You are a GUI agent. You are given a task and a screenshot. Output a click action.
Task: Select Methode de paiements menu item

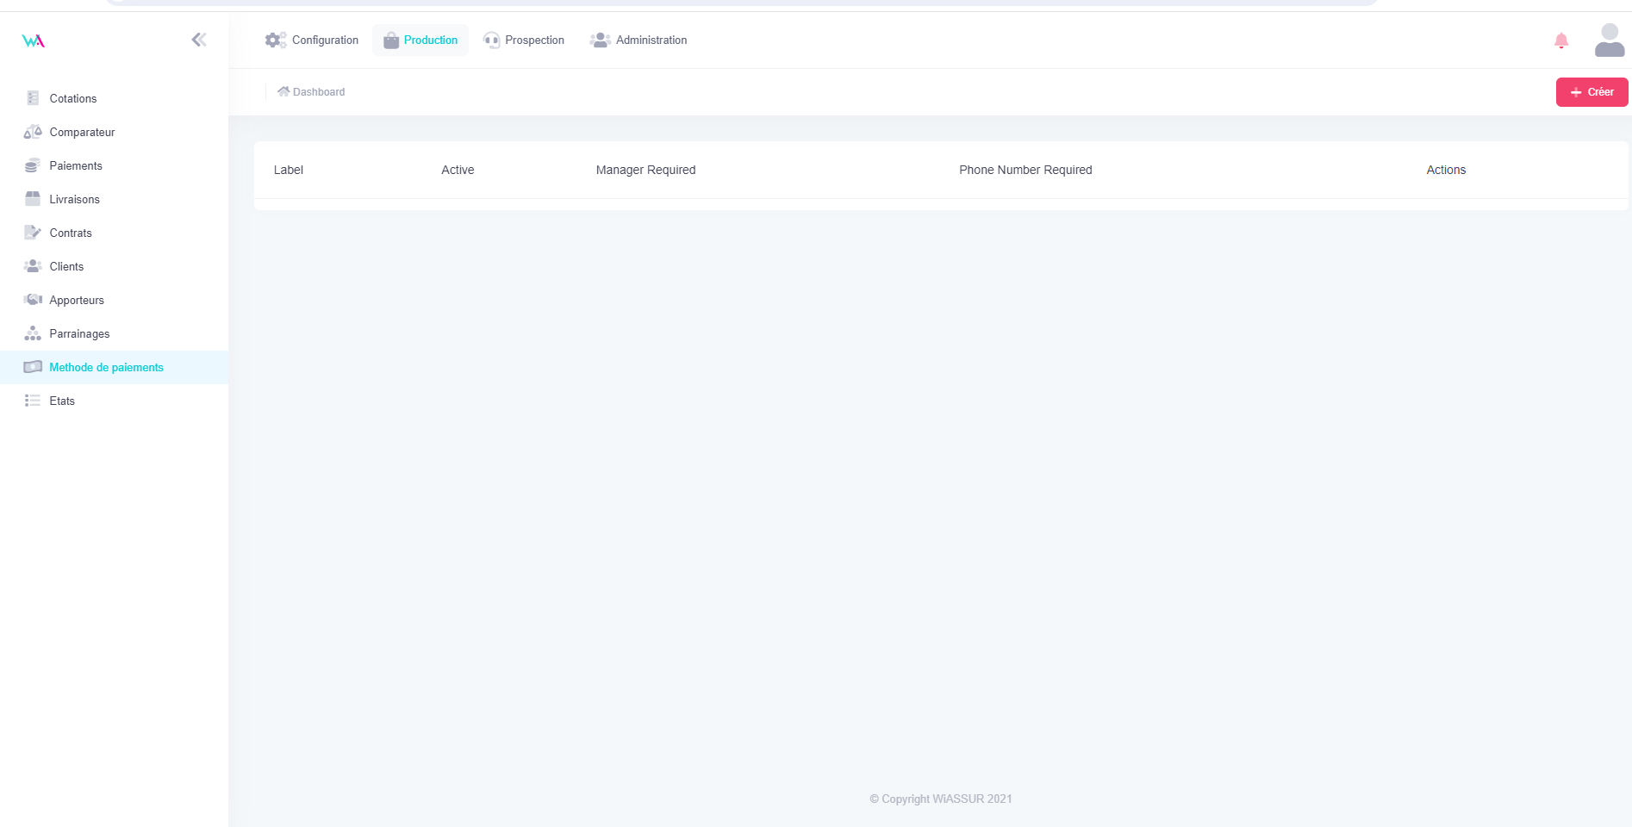coord(106,368)
